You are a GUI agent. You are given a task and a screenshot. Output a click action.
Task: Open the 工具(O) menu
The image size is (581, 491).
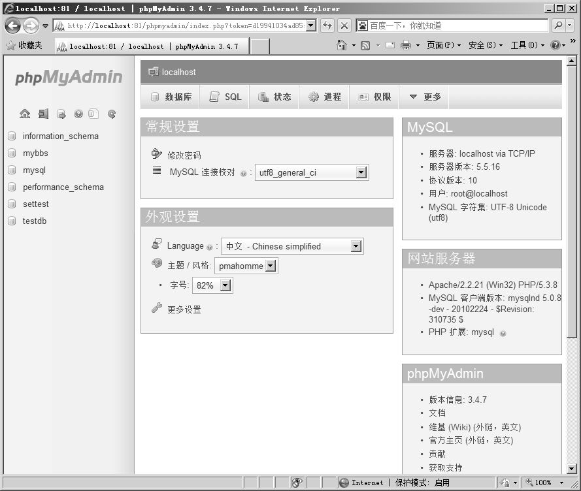coord(527,45)
